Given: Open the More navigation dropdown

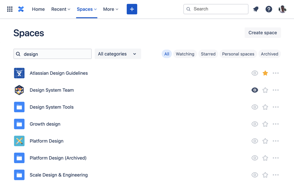Looking at the screenshot, I should pyautogui.click(x=110, y=9).
